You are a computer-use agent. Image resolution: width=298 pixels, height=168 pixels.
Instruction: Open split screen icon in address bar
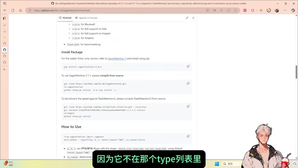point(208,10)
